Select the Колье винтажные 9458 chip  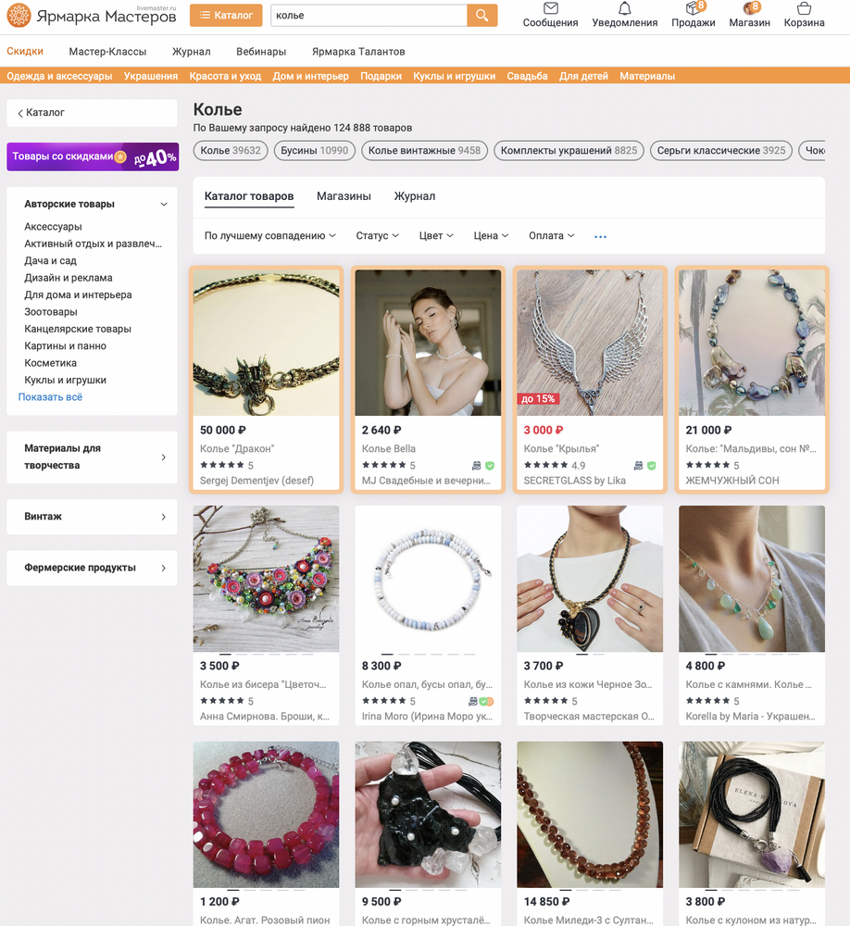pos(424,151)
